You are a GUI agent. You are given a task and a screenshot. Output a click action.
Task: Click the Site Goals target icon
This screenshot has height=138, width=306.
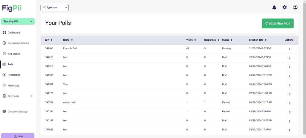click(4, 96)
